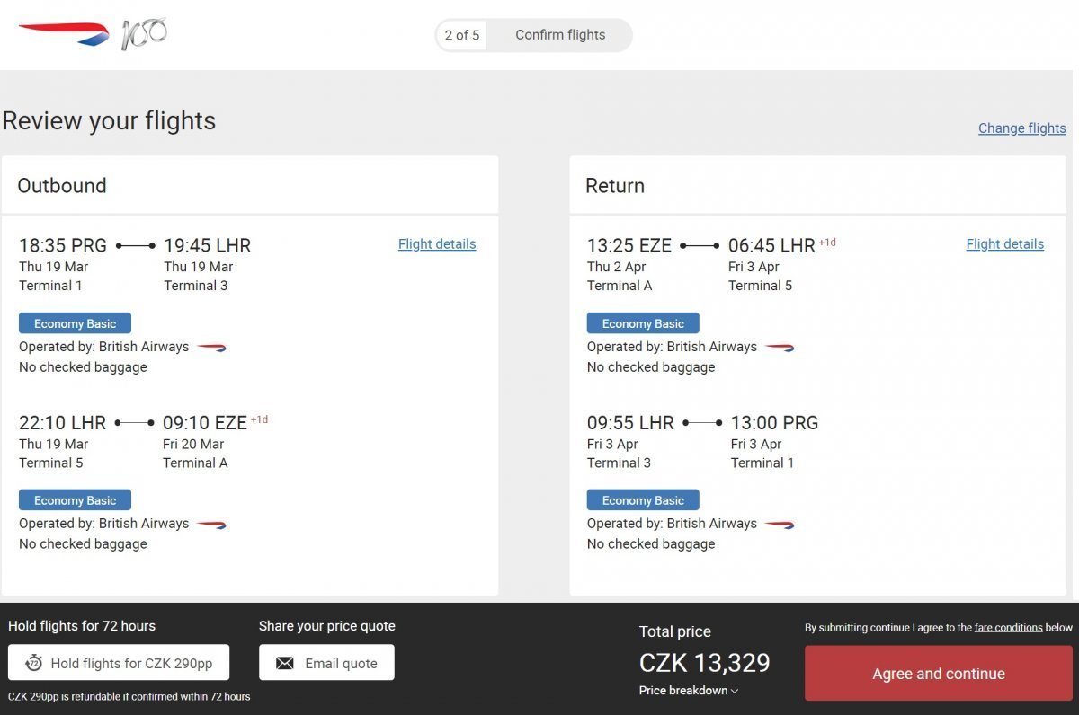Open the fare conditions link
Viewport: 1079px width, 715px height.
click(1008, 628)
